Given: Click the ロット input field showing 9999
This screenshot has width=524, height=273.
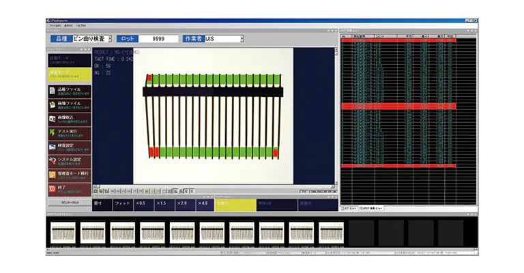Looking at the screenshot, I should tap(159, 39).
